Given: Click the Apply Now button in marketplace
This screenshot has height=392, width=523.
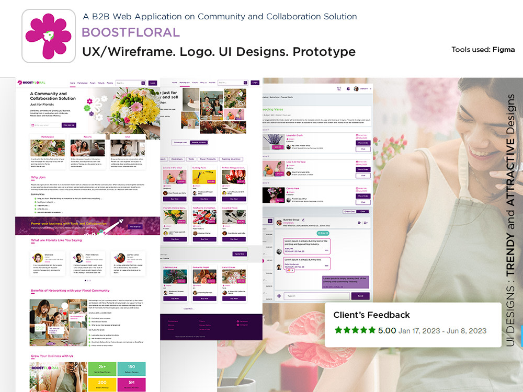Looking at the screenshot, I should point(240,254).
